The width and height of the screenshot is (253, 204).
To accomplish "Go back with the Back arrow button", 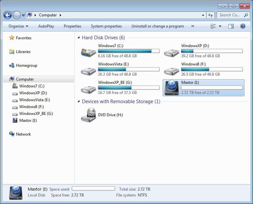I will 8,15.
